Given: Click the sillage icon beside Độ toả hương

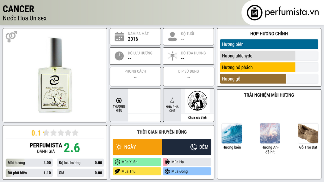Looking at the screenshot, I should point(172,56).
